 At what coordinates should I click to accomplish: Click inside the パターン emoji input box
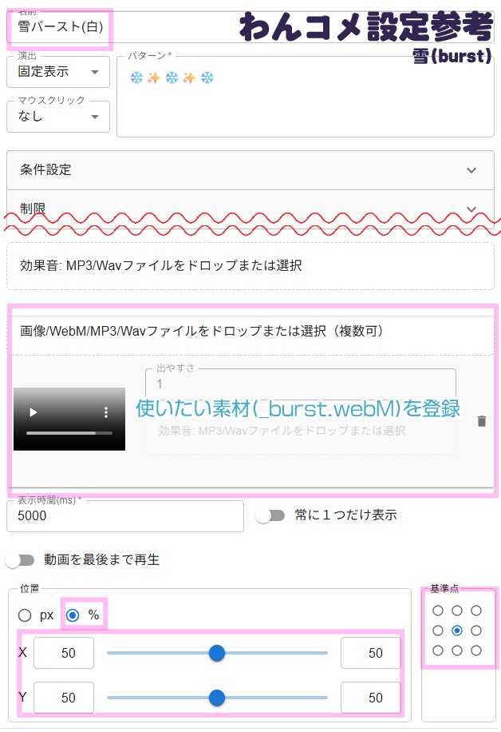point(306,96)
